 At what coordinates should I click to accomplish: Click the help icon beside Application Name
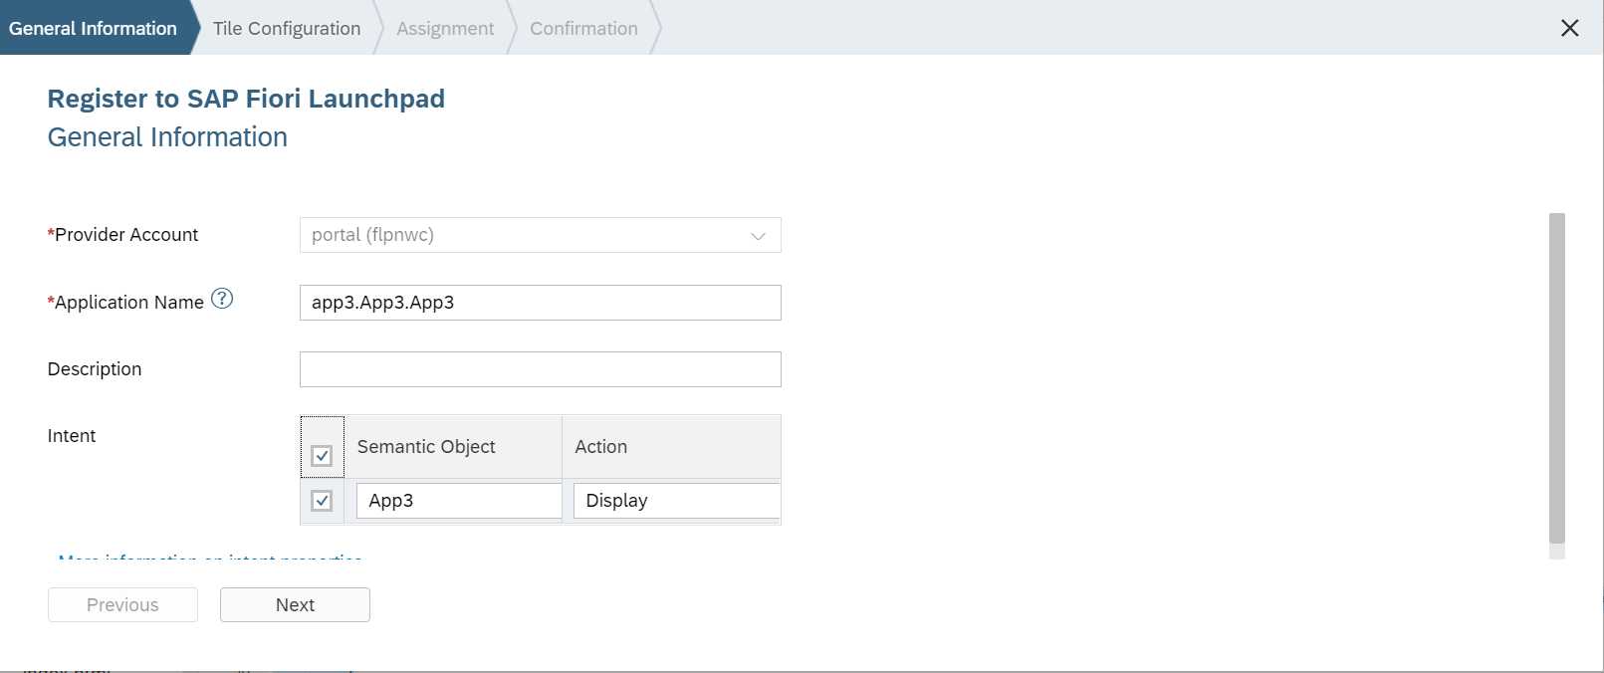(x=222, y=299)
